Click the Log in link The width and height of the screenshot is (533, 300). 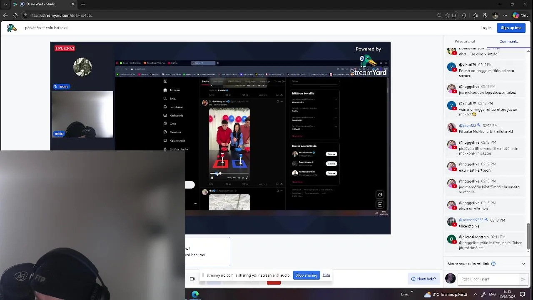point(486,28)
